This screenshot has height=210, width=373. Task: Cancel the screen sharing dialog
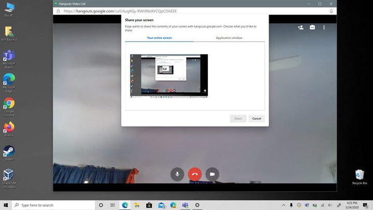256,119
